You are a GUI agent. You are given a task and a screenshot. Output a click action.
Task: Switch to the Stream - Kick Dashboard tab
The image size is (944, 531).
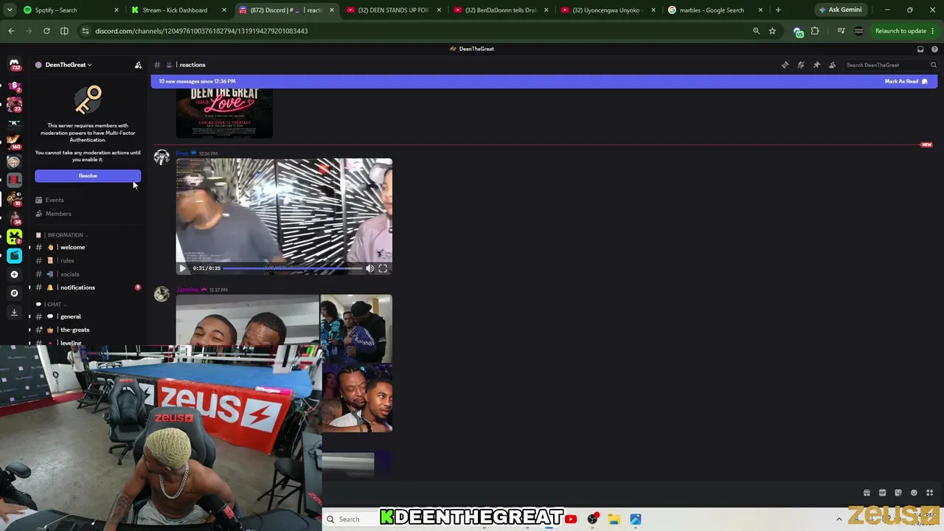pyautogui.click(x=178, y=10)
